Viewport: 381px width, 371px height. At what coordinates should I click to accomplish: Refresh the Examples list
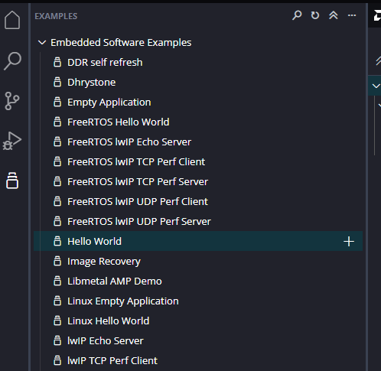click(315, 15)
